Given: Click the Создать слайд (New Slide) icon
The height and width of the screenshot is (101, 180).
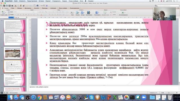Looking at the screenshot, I should (3, 12).
